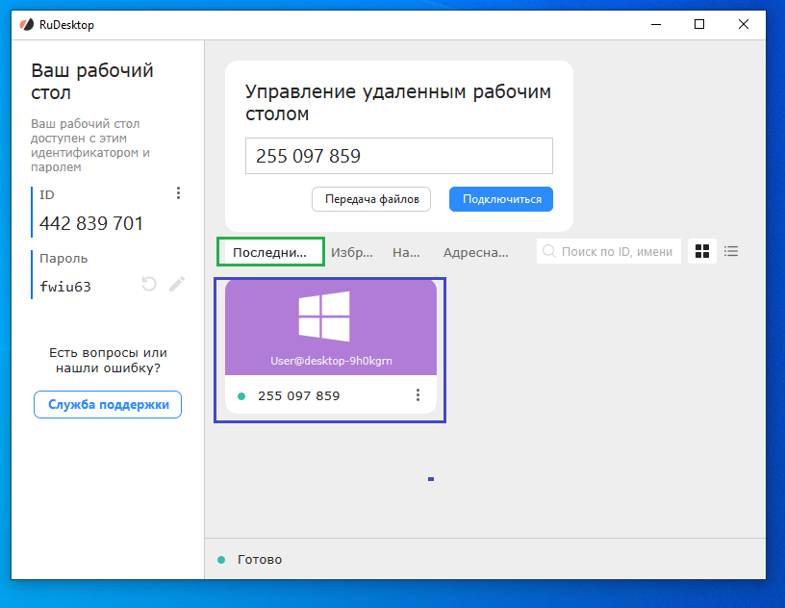Screen dimensions: 785x608
Task: Switch to the Избр... tab
Action: tap(352, 252)
